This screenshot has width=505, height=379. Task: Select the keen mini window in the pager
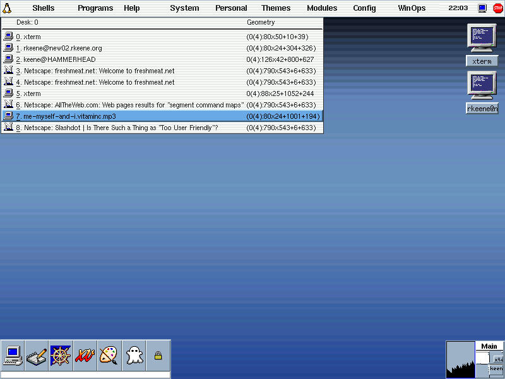point(496,369)
